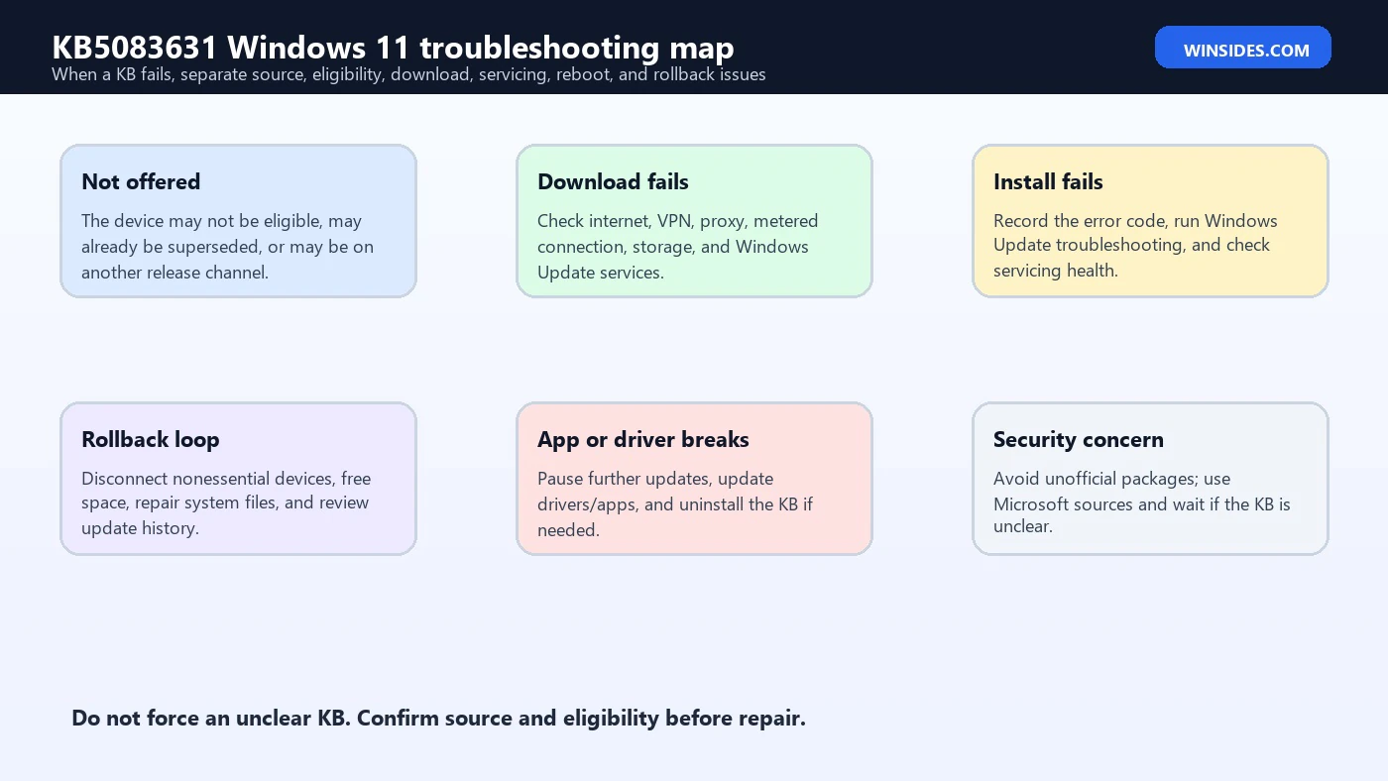Click the text 'Avoid unofficial packages; use'

click(1111, 479)
